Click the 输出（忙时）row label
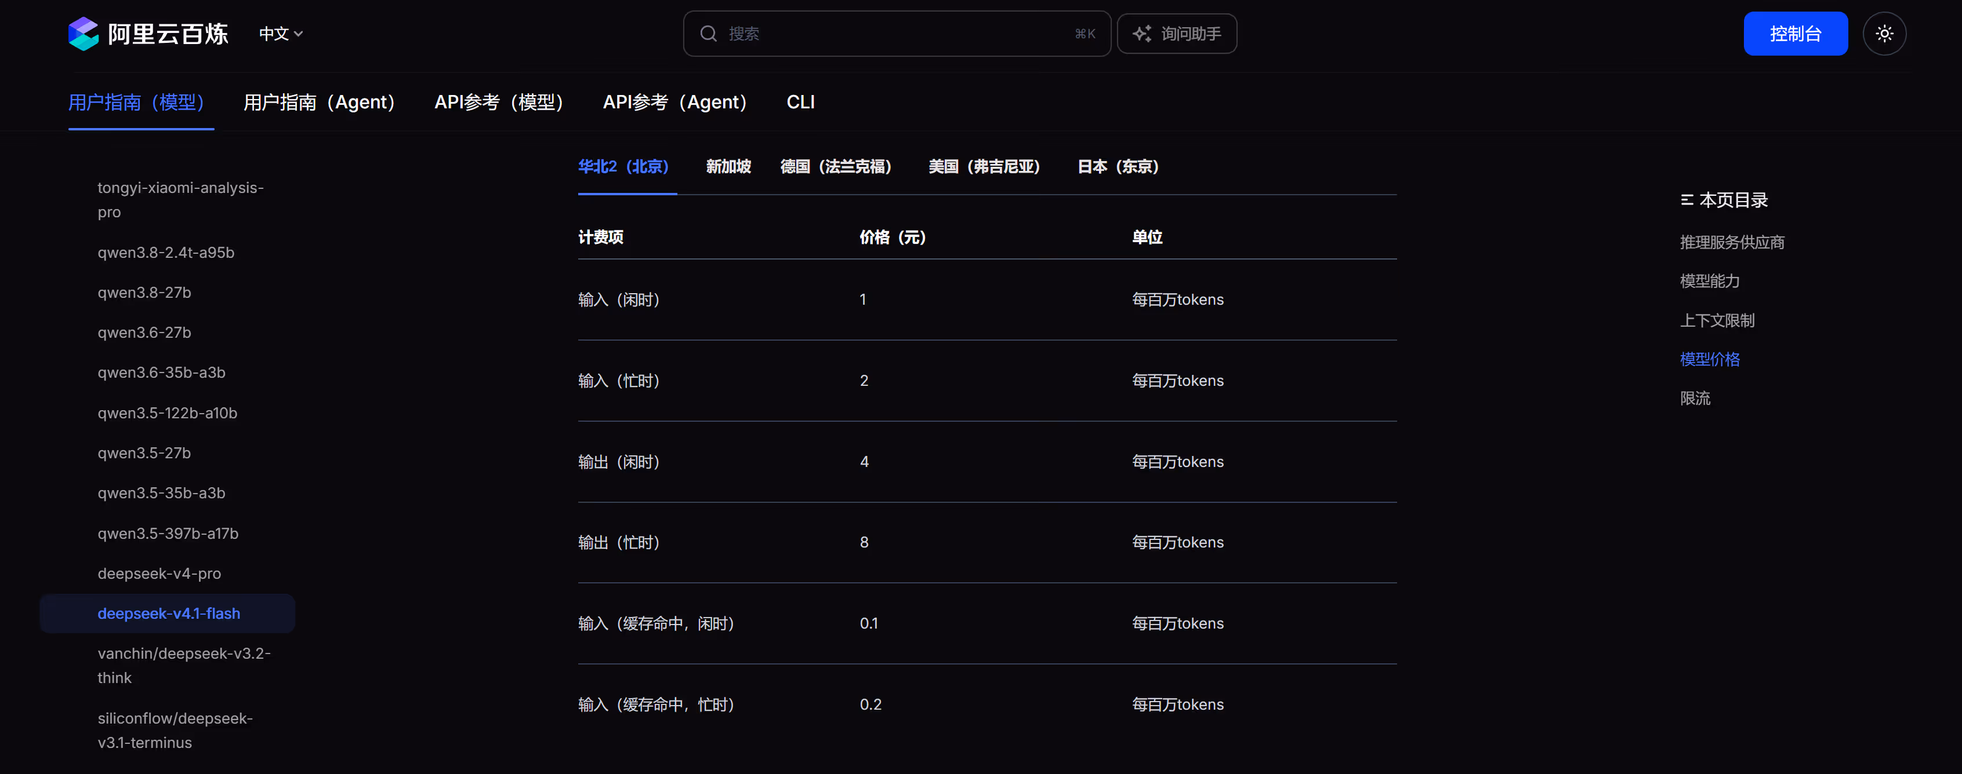 622,543
